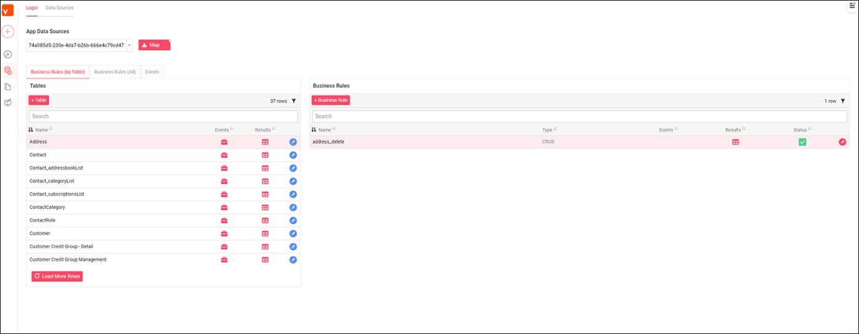This screenshot has width=859, height=334.
Task: Open the Business Rules (All) tab
Action: coord(115,72)
